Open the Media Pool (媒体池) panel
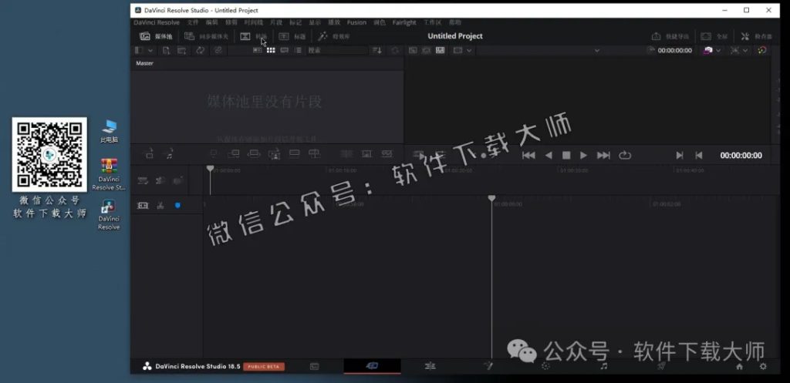 (x=156, y=36)
